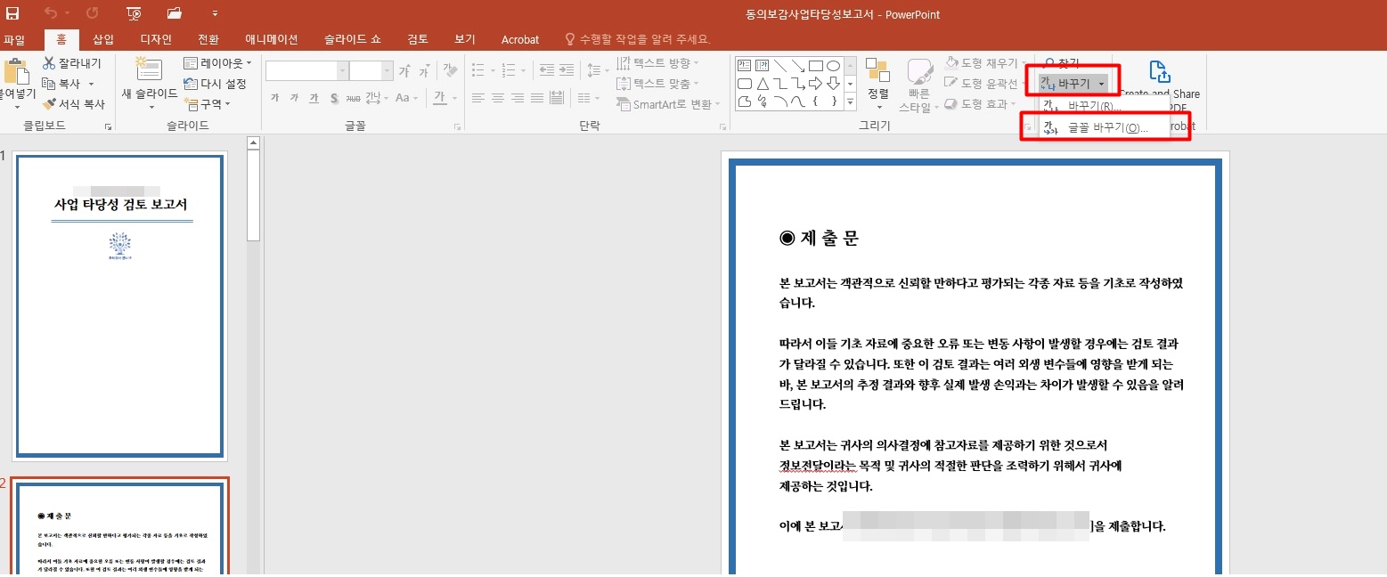Click the Open folder icon

[175, 13]
